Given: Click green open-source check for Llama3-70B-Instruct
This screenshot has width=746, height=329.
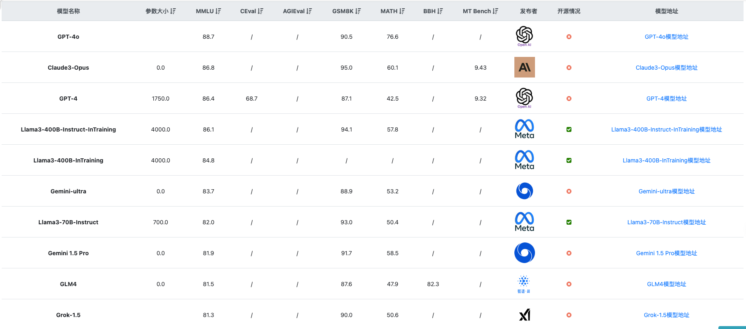Looking at the screenshot, I should tap(569, 222).
